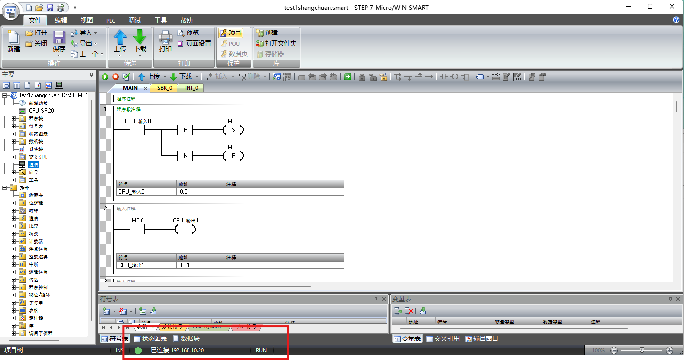Click the 打印 printer icon in ribbon
The image size is (684, 360).
pyautogui.click(x=165, y=37)
